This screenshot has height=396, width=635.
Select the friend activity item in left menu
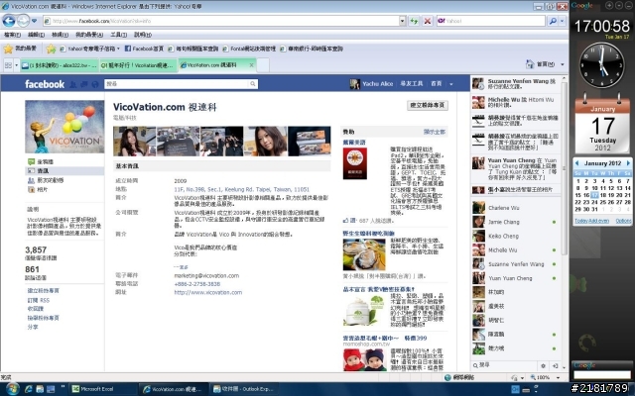(x=46, y=180)
